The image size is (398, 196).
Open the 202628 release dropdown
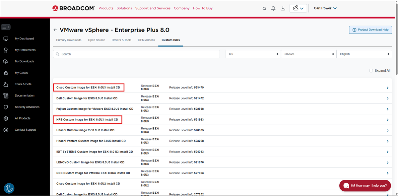[x=308, y=54]
